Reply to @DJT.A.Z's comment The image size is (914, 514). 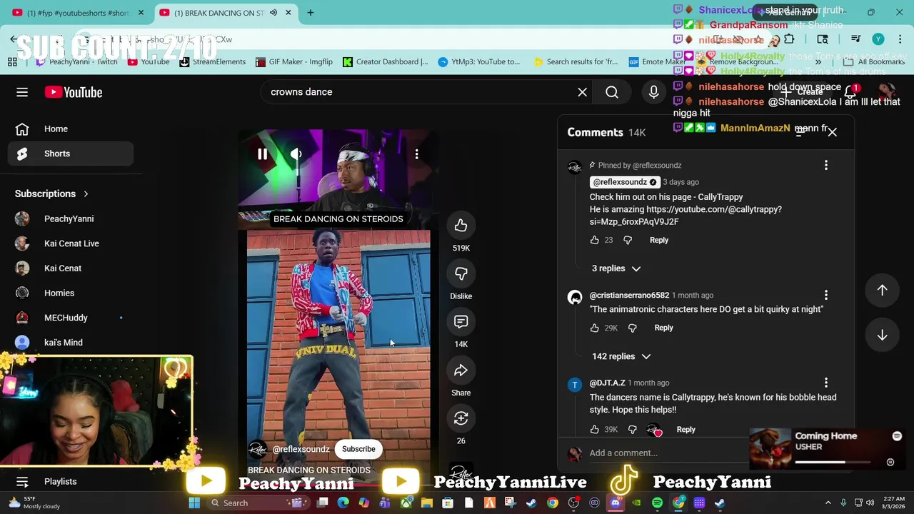pyautogui.click(x=685, y=430)
